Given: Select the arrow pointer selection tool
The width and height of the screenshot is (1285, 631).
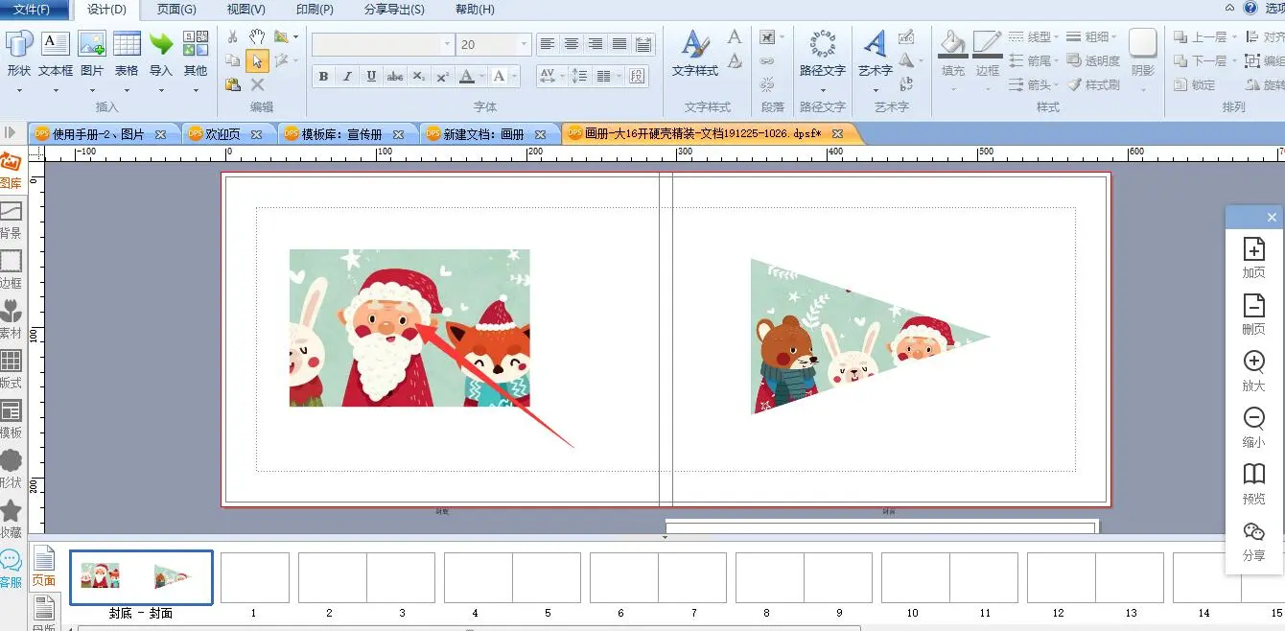Looking at the screenshot, I should coord(257,60).
